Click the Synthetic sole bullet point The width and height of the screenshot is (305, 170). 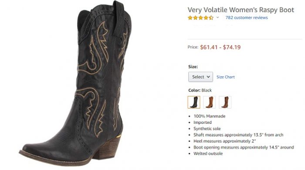207,129
